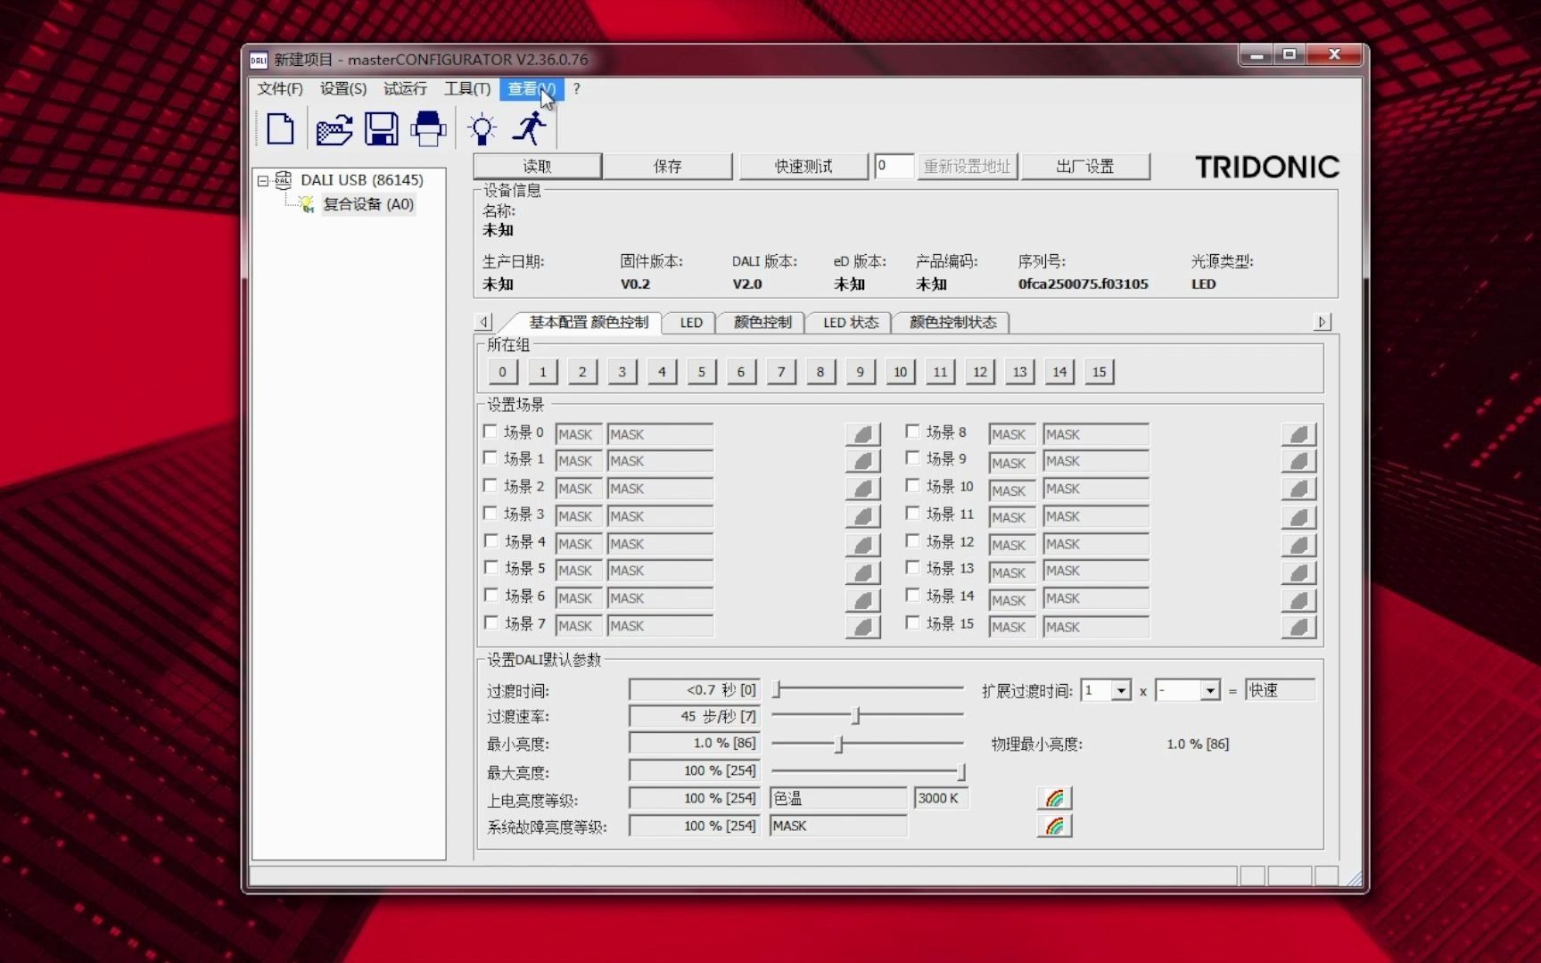Store current level for 场景 12
The image size is (1541, 963).
1298,544
